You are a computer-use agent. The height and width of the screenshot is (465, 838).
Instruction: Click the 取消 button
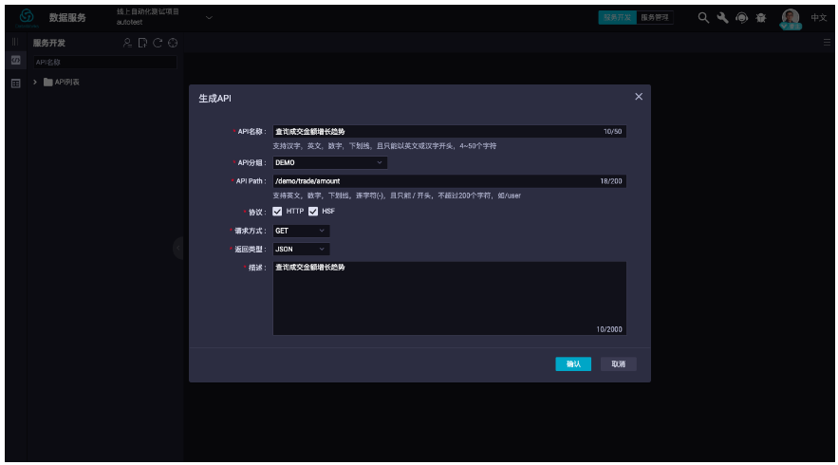click(619, 364)
